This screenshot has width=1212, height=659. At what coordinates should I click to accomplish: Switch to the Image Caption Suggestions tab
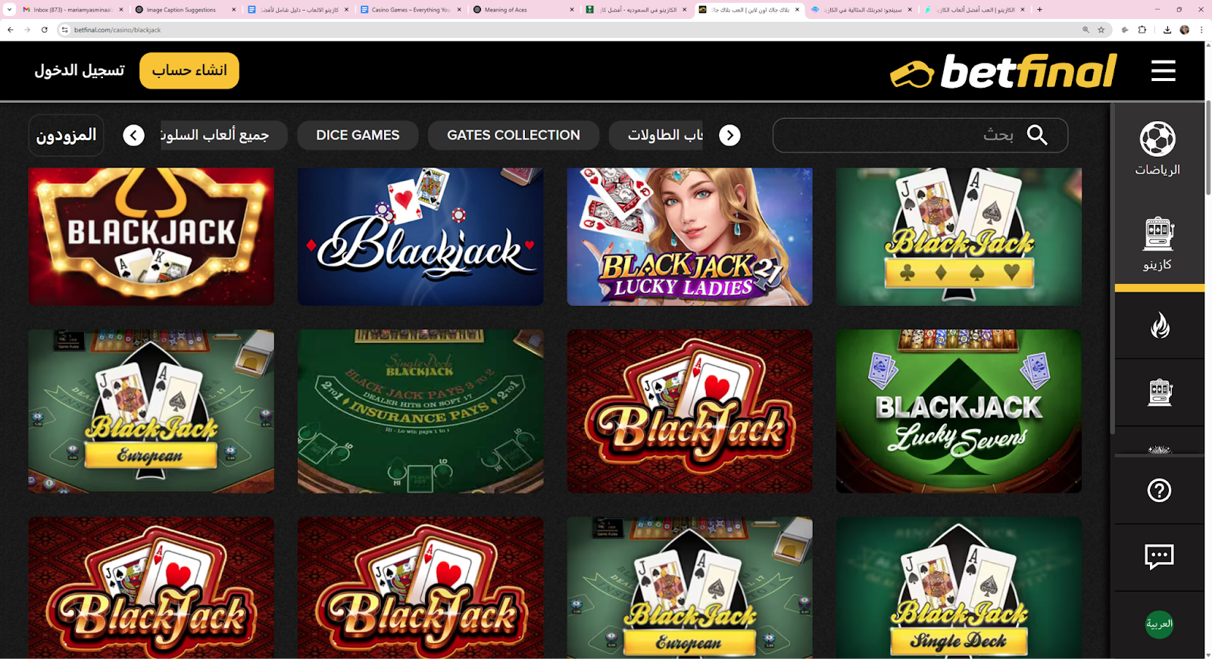185,10
